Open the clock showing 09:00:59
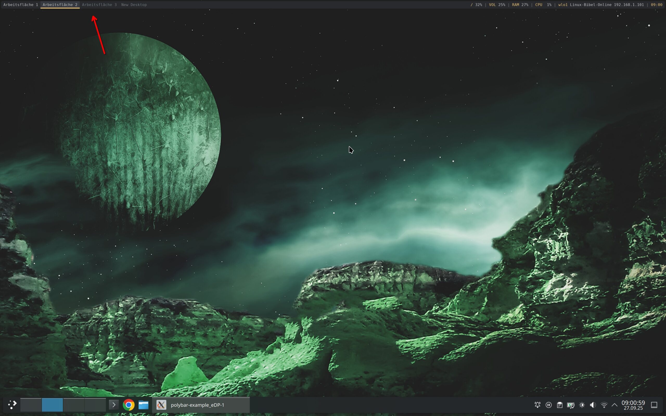Image resolution: width=666 pixels, height=416 pixels. (633, 405)
